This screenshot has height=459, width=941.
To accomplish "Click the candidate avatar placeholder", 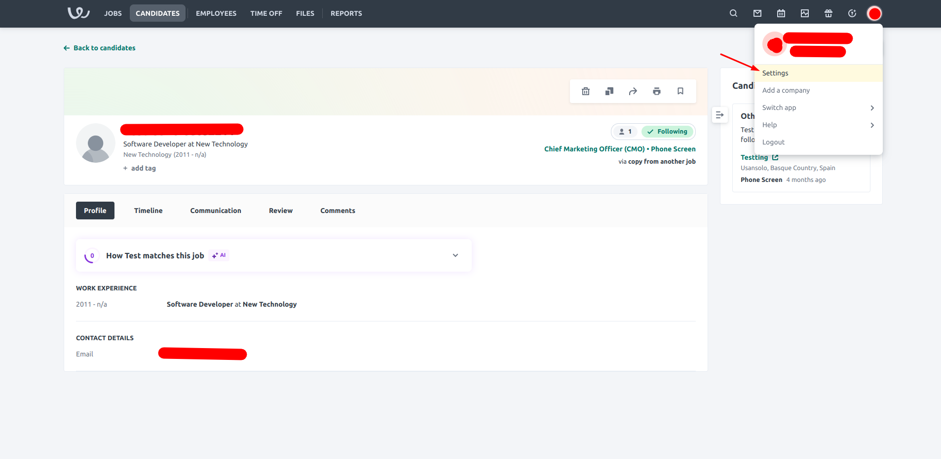I will click(x=96, y=143).
